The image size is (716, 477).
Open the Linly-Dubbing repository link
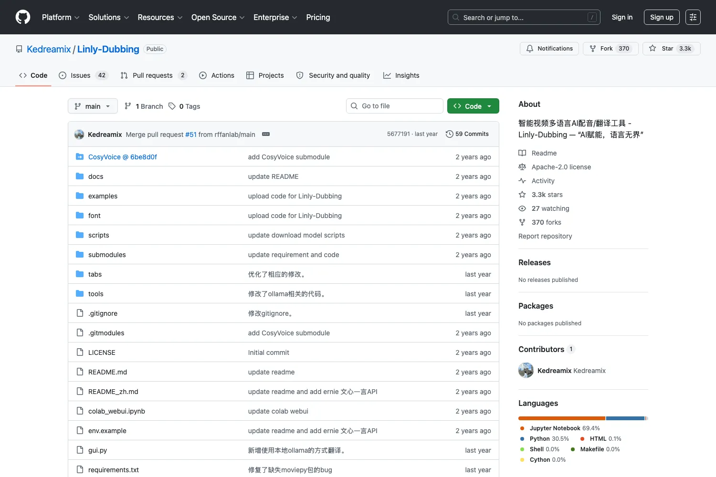pyautogui.click(x=108, y=49)
